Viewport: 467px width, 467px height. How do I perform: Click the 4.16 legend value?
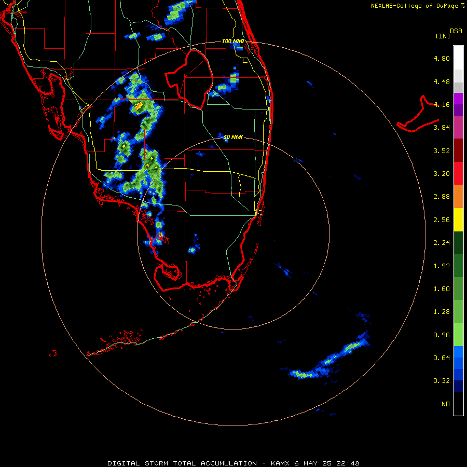tap(442, 104)
